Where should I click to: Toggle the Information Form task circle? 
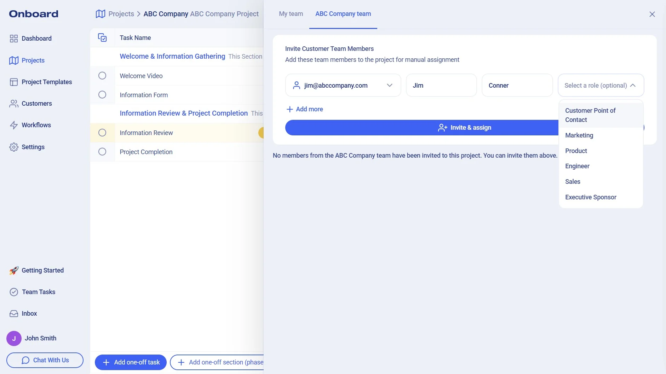pos(102,95)
